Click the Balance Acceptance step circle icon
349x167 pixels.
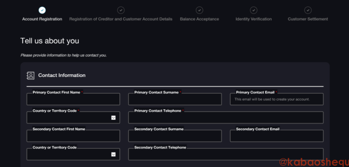pos(199,10)
